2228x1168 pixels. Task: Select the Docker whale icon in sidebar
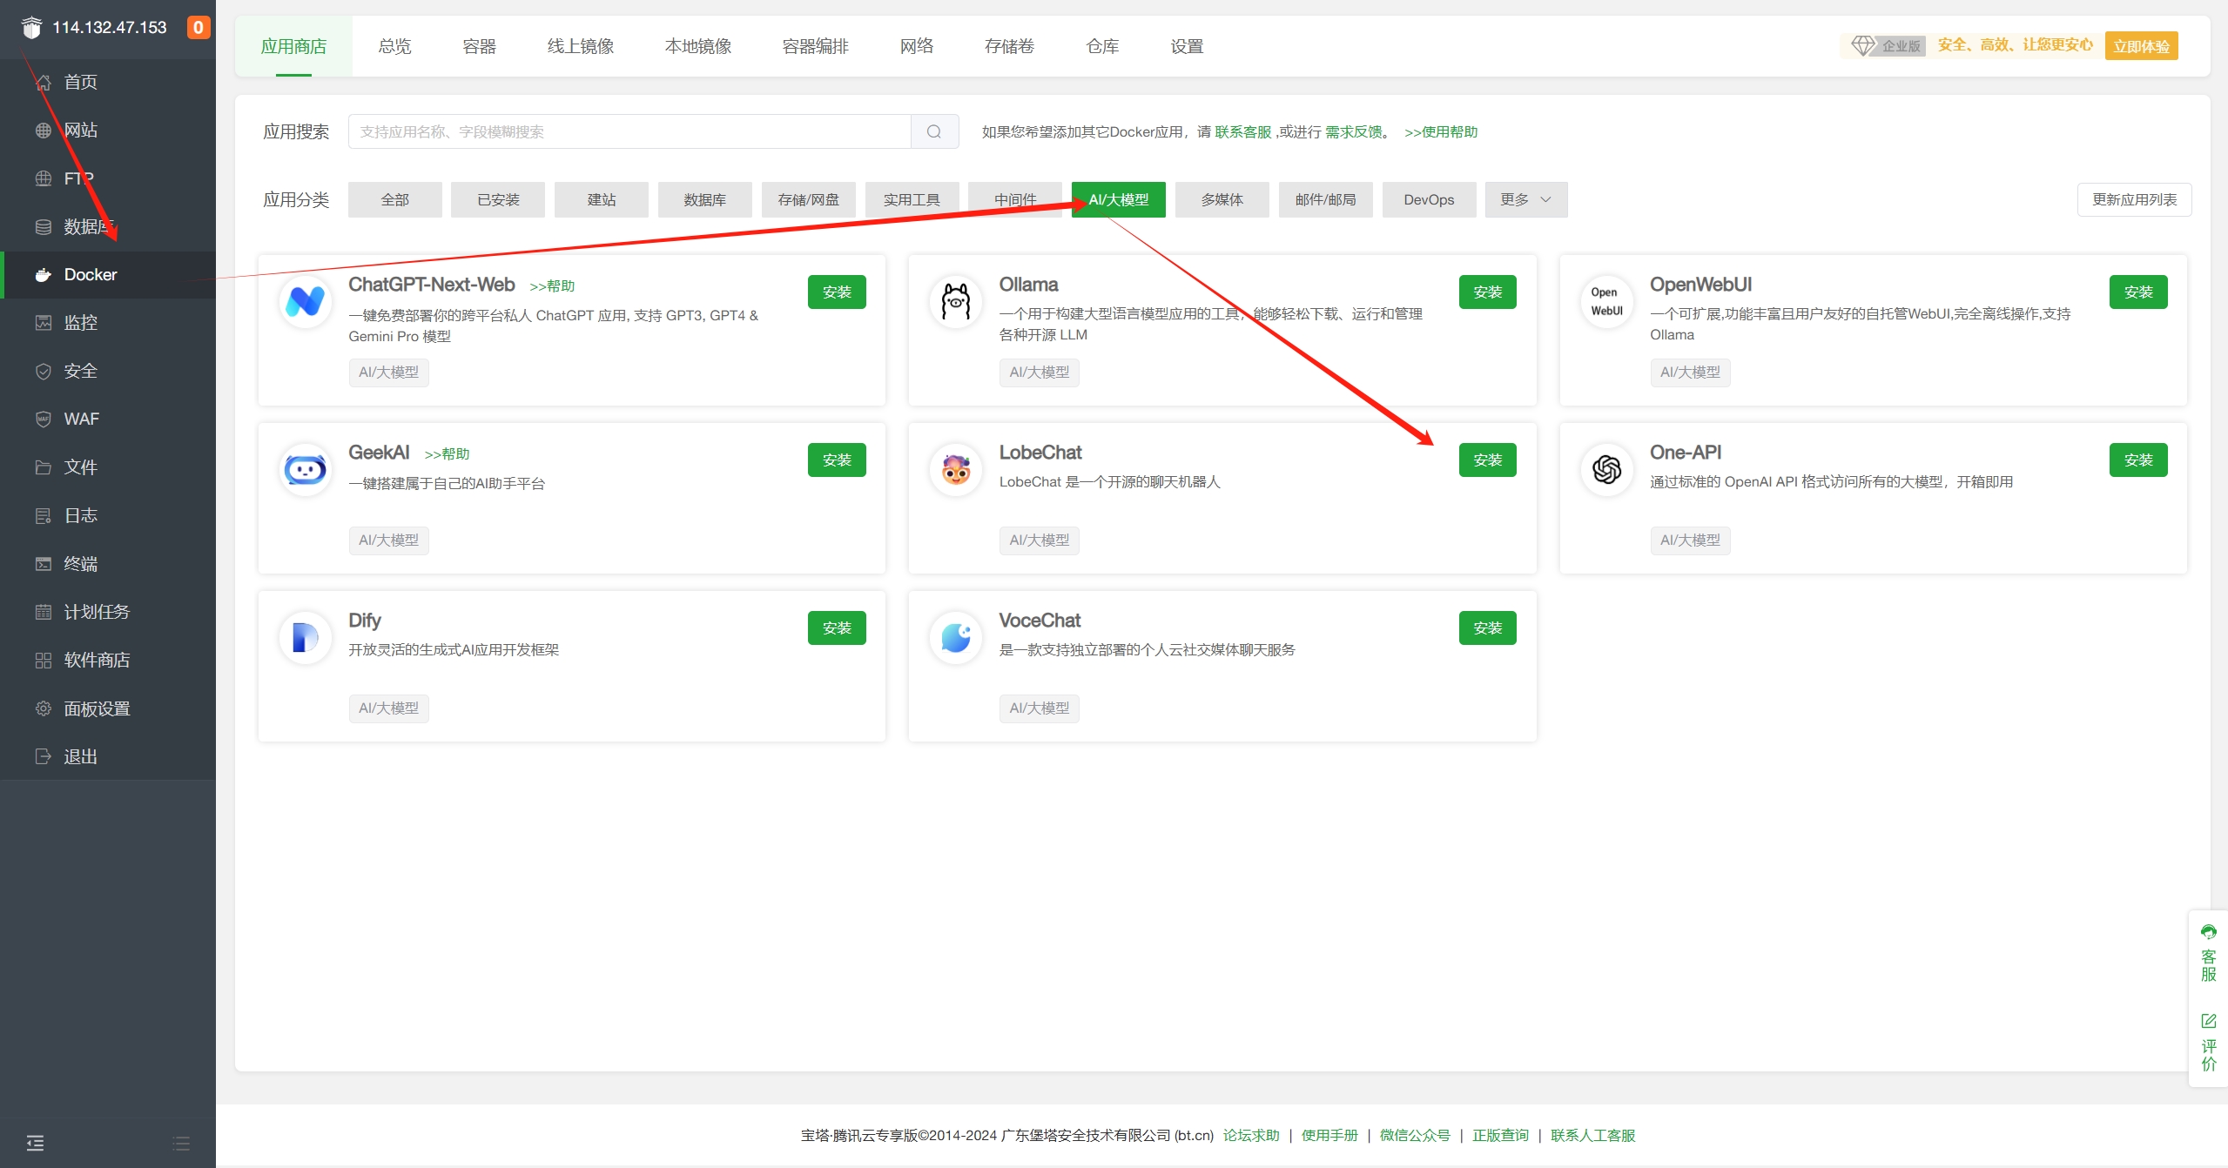(43, 275)
